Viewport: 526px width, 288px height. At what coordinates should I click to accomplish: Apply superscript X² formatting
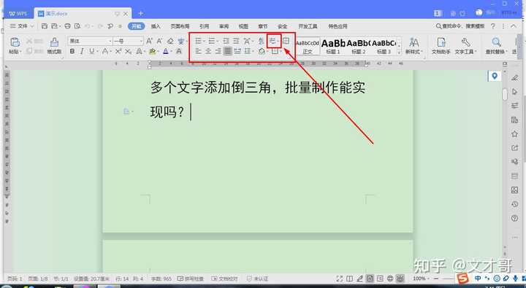(118, 51)
